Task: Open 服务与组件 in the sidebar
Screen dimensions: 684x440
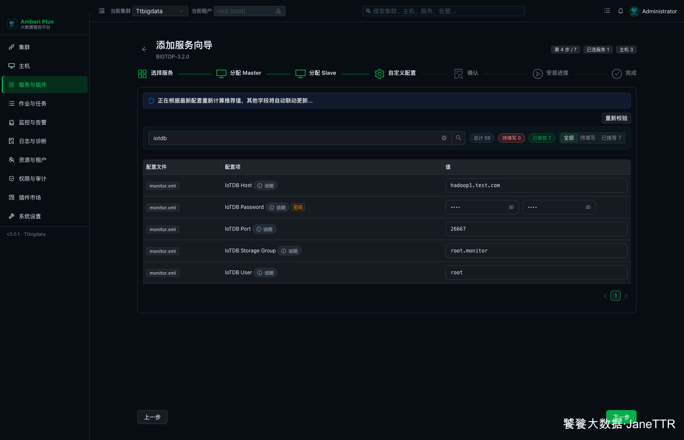Action: pos(45,85)
